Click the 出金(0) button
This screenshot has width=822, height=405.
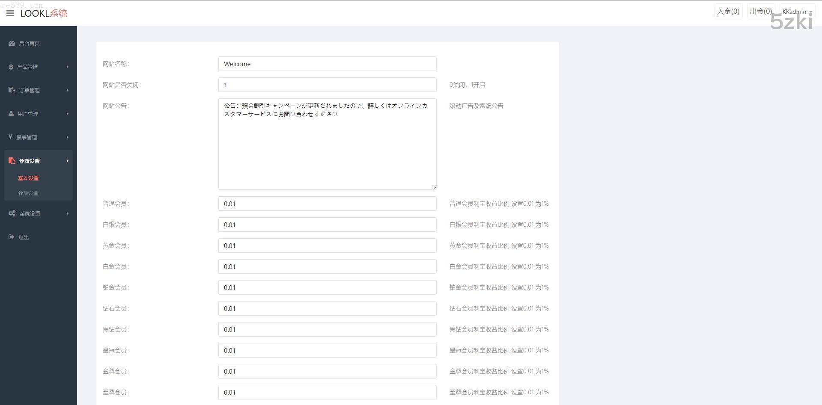coord(761,12)
